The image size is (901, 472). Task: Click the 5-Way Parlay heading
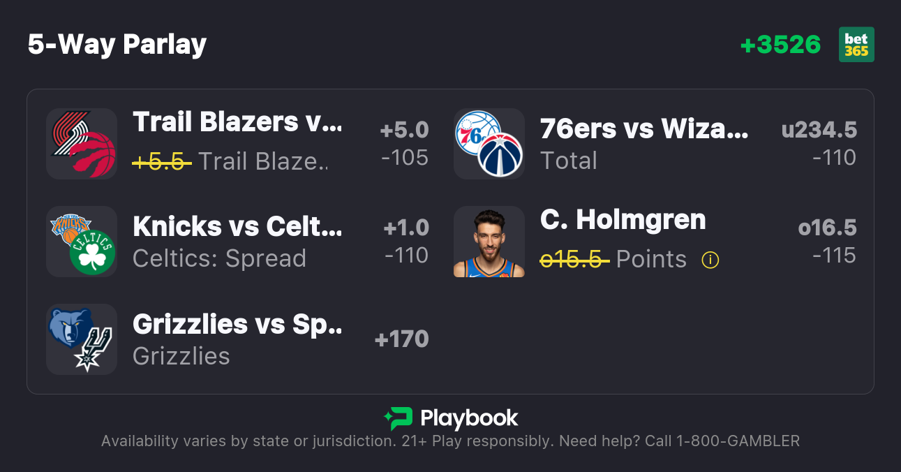117,45
